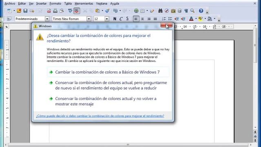Open the Gallery icon
Screen dimensions: 261x147
(x=173, y=11)
